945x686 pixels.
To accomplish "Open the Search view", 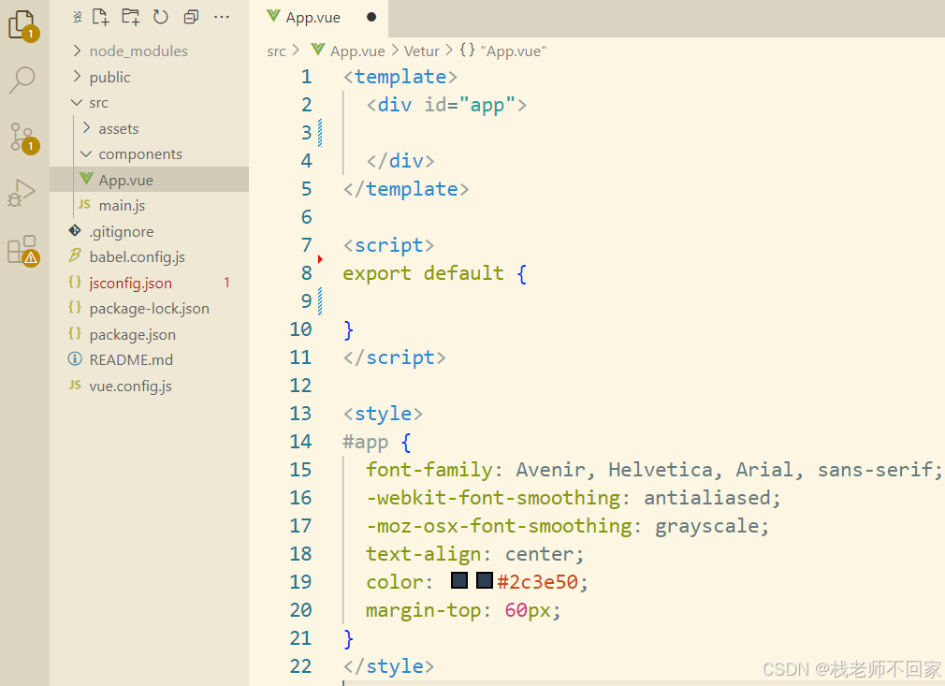I will (x=22, y=80).
